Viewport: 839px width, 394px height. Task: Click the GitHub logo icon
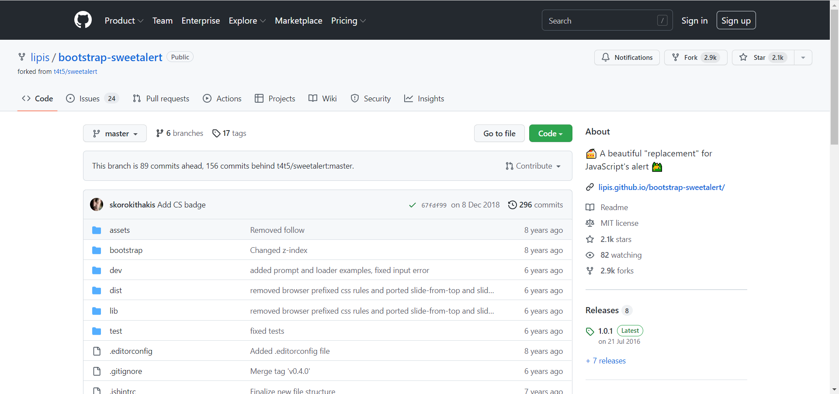coord(83,20)
